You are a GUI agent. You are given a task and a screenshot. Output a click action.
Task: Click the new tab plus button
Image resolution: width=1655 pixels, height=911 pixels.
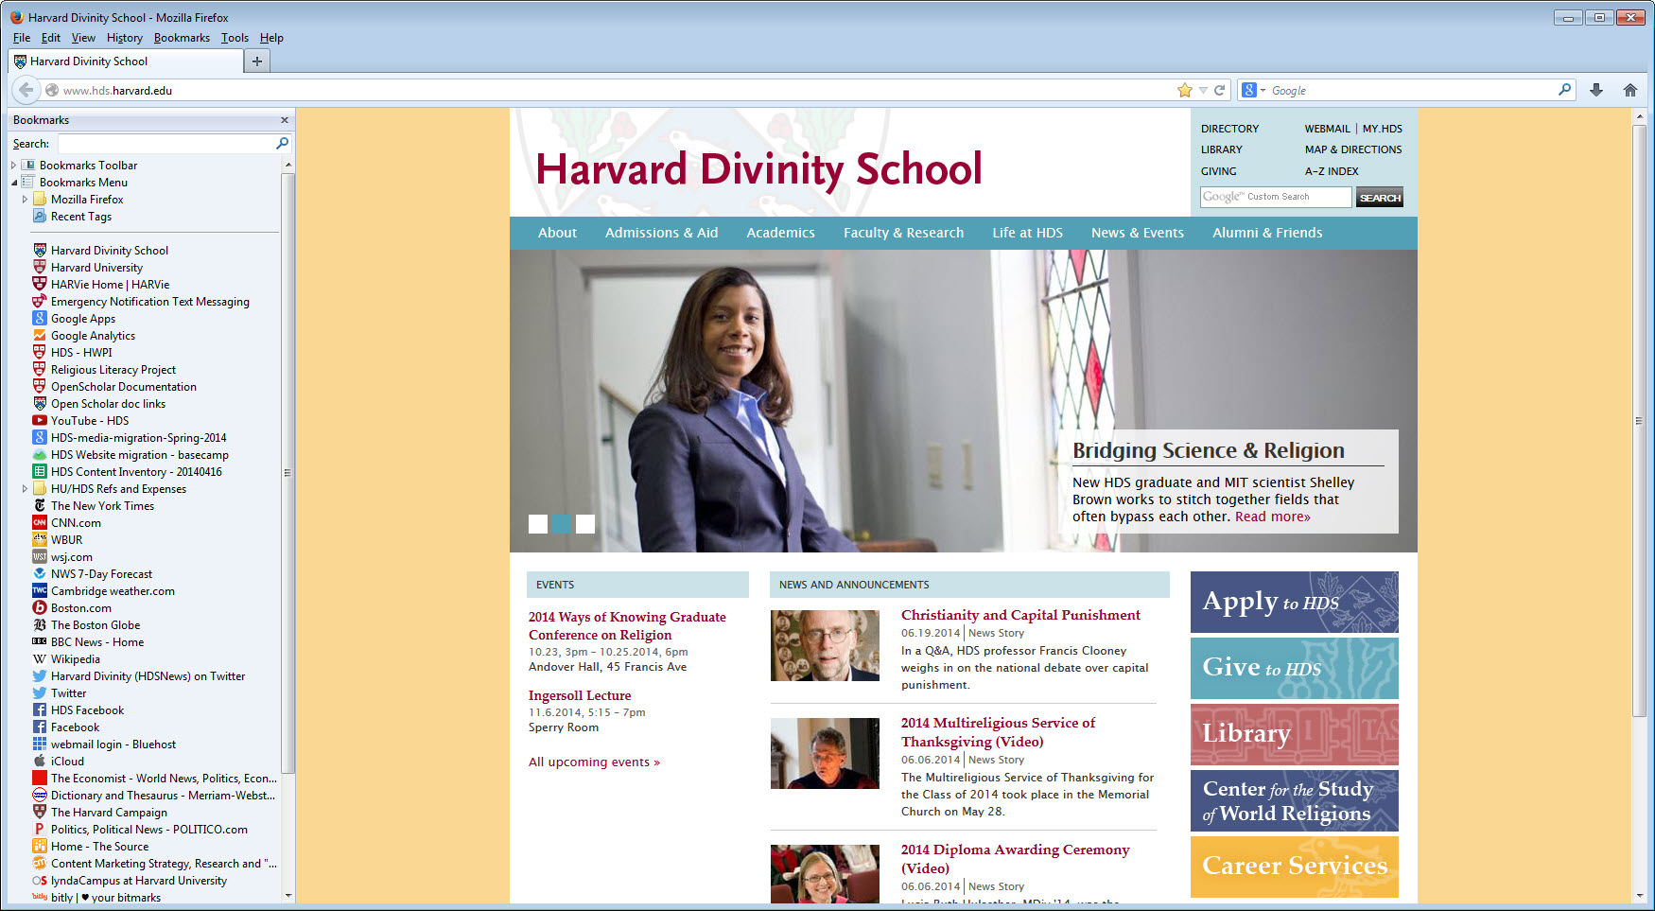coord(257,61)
